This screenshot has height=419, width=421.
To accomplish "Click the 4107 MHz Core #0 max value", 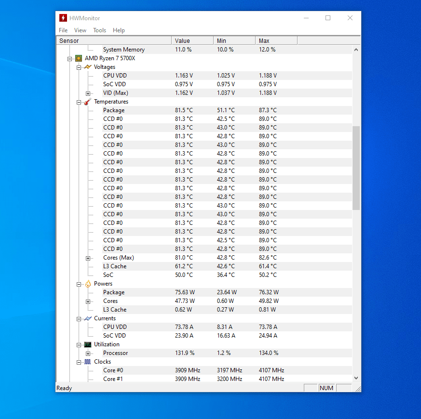I will (x=272, y=370).
